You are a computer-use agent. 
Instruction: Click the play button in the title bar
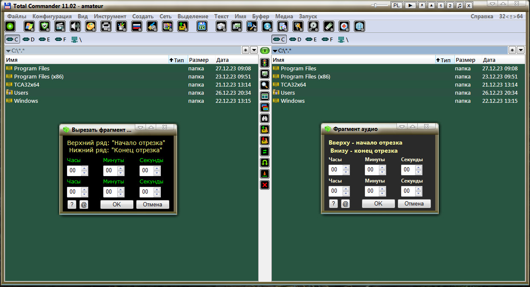pos(411,5)
